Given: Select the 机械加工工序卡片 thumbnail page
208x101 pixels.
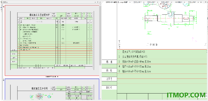Looking at the screenshot, I should 52,89.
